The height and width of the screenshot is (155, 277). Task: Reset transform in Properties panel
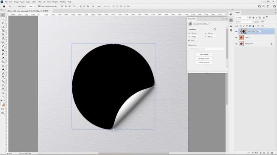[x=215, y=29]
